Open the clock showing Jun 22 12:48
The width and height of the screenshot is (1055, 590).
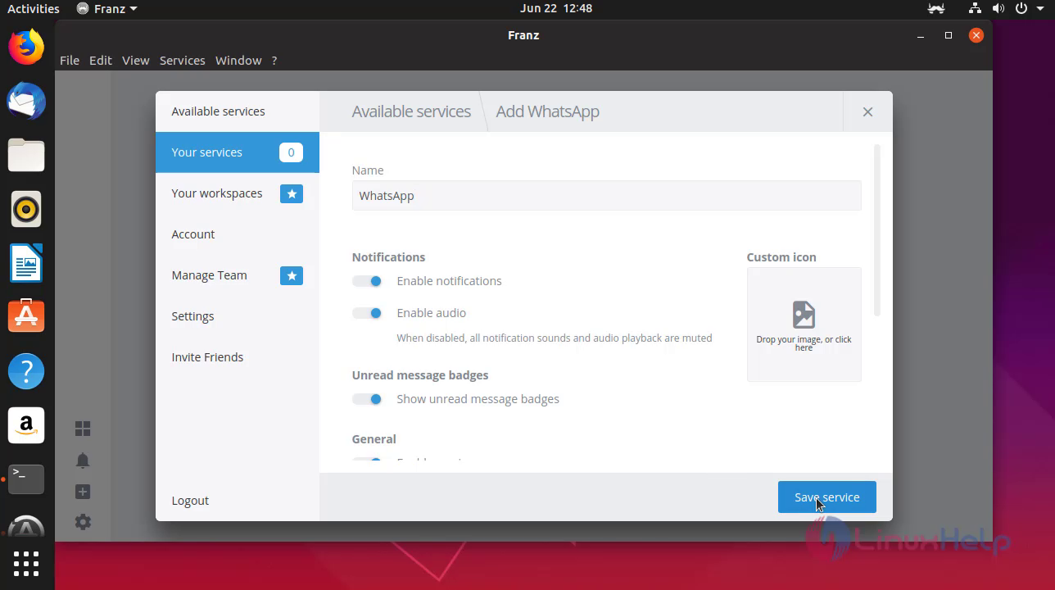point(556,8)
